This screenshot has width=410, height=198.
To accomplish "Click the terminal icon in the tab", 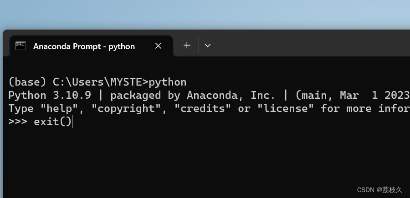I will click(x=20, y=46).
